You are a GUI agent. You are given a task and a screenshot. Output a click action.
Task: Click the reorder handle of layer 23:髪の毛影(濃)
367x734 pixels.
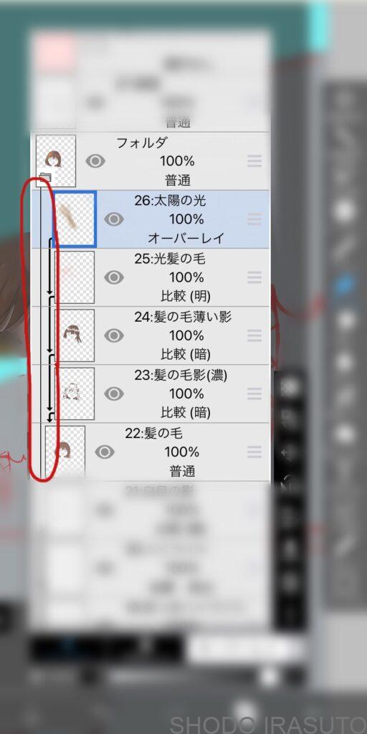tap(254, 394)
